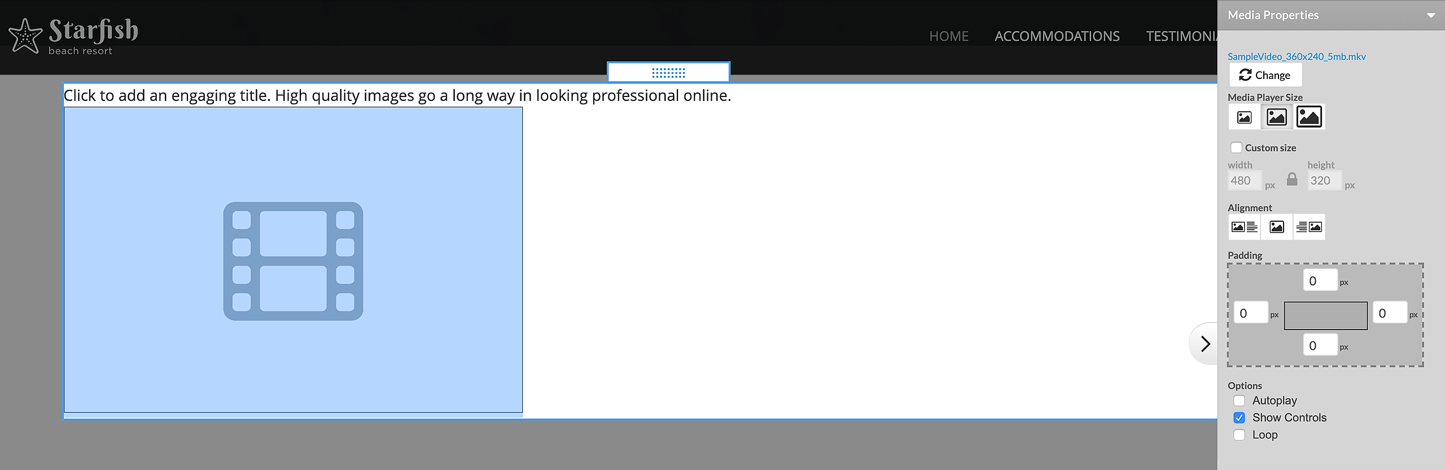The image size is (1445, 470).
Task: Click the Media Properties panel title
Action: click(1273, 15)
